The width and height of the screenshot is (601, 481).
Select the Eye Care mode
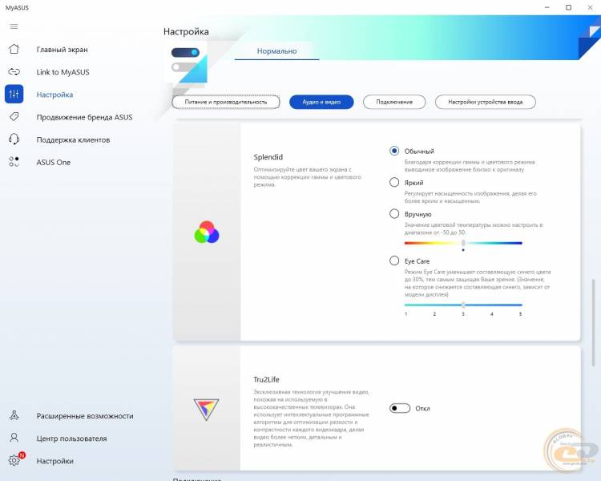click(394, 261)
